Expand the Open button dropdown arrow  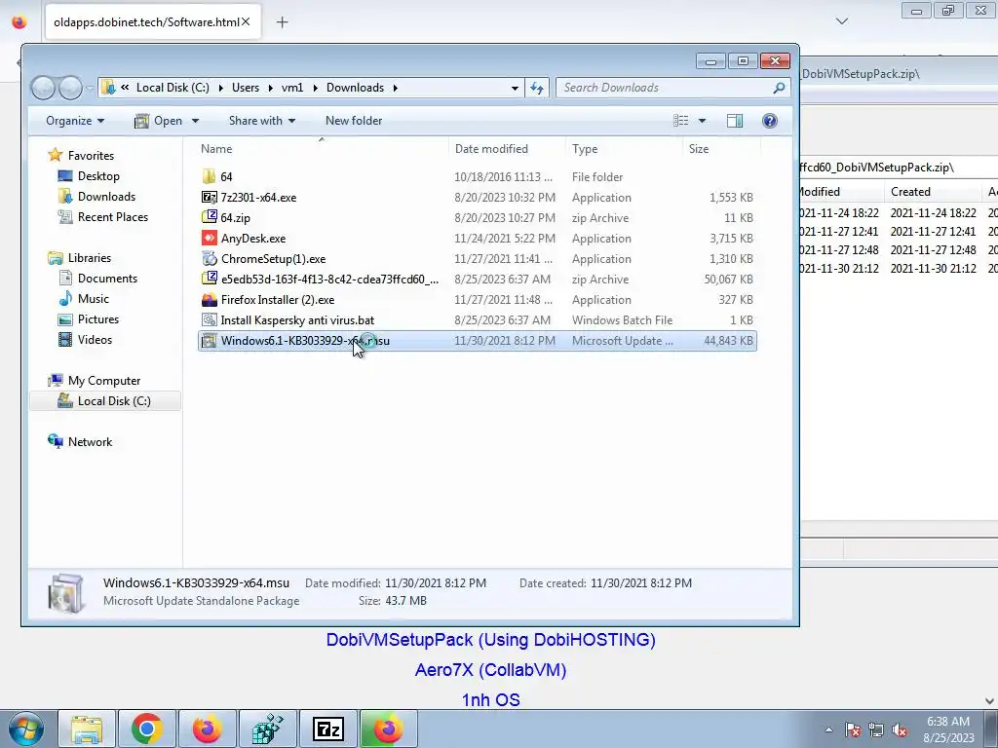click(x=195, y=120)
